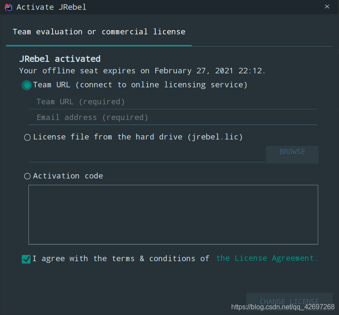Image resolution: width=339 pixels, height=315 pixels.
Task: Open the License Agreement link
Action: [x=266, y=258]
